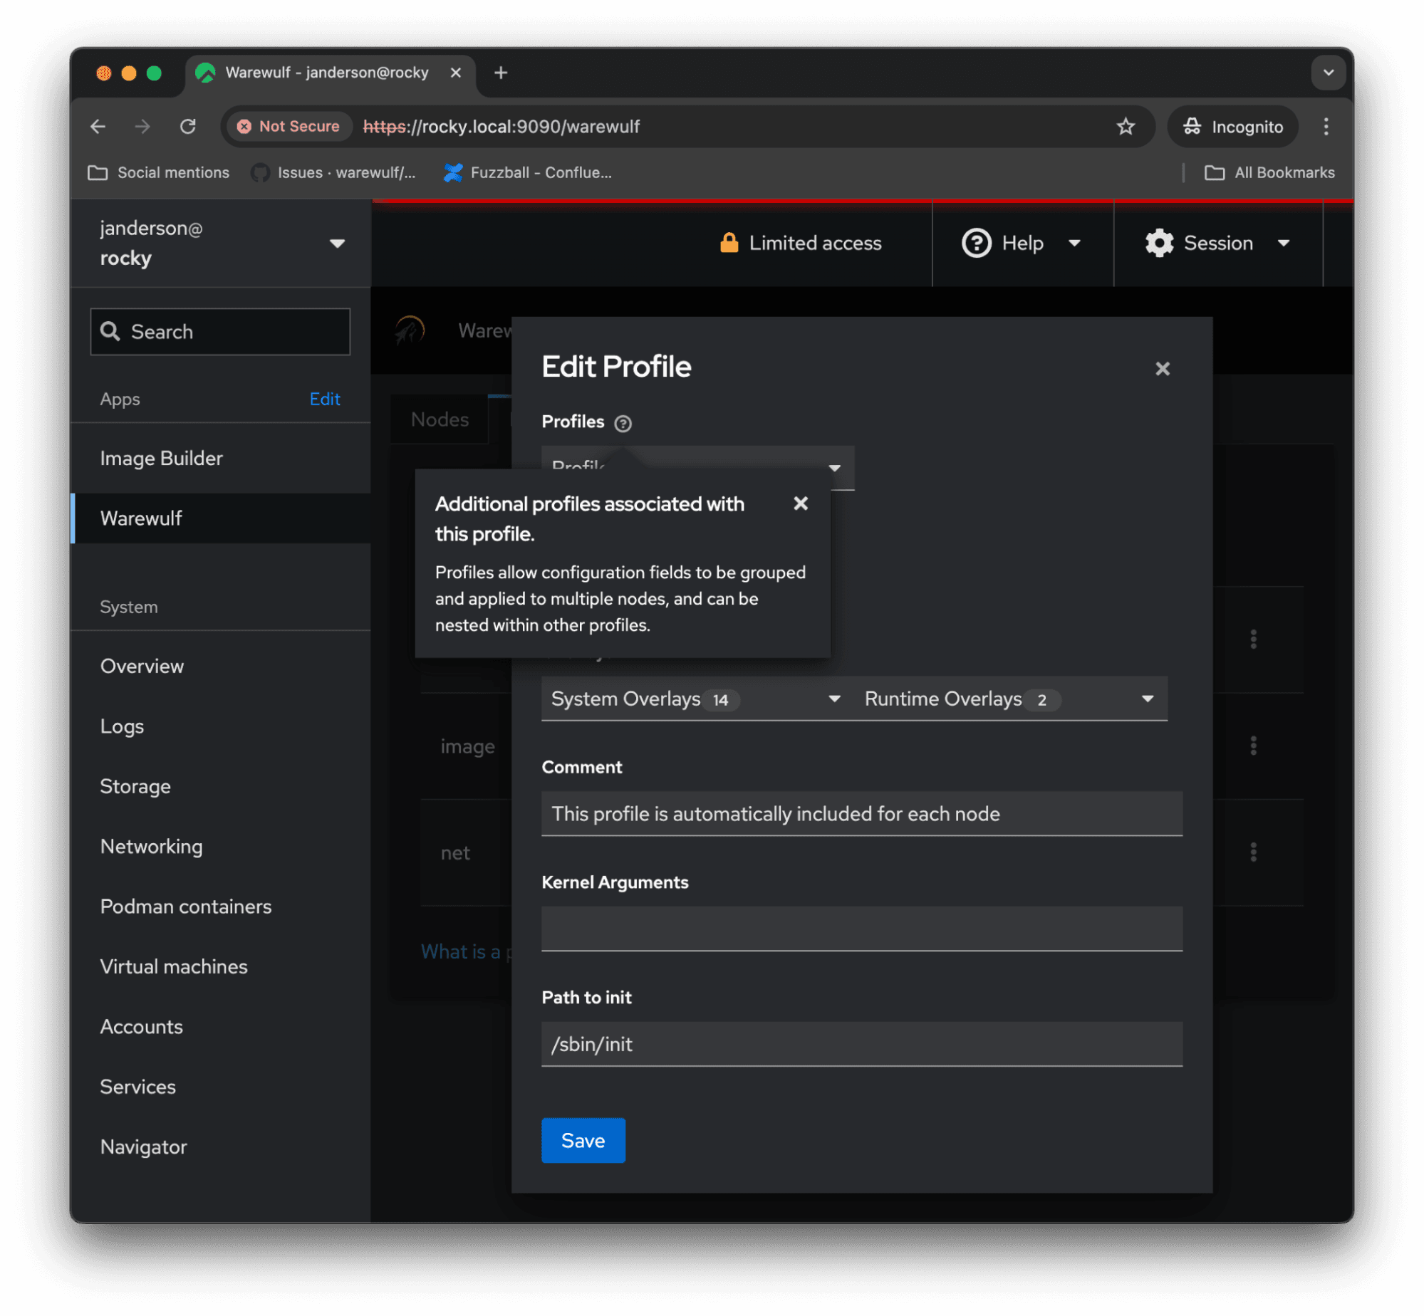Open Chrome three-dot menu
Viewport: 1424px width, 1316px height.
1325,127
